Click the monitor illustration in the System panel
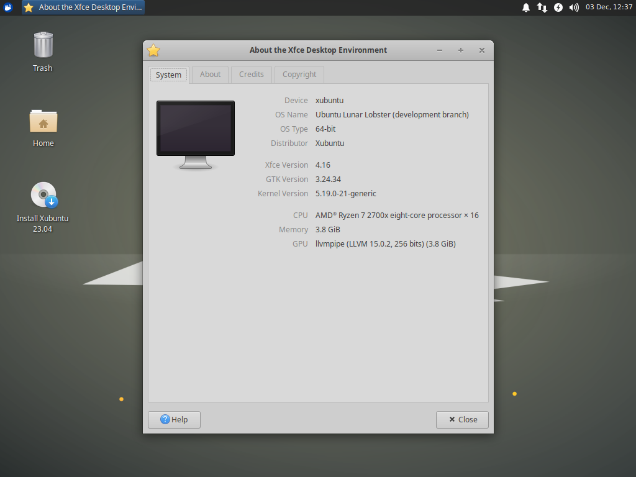 point(195,127)
